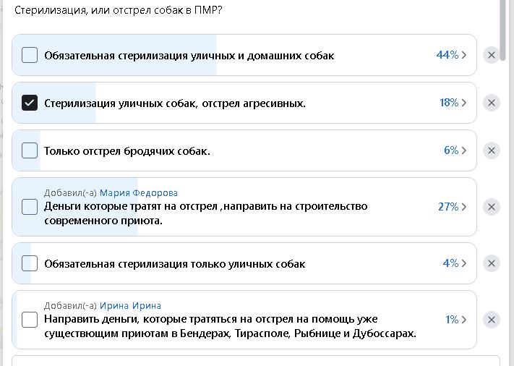
Task: Tick checkbox for helping existing shelters option
Action: pyautogui.click(x=30, y=320)
